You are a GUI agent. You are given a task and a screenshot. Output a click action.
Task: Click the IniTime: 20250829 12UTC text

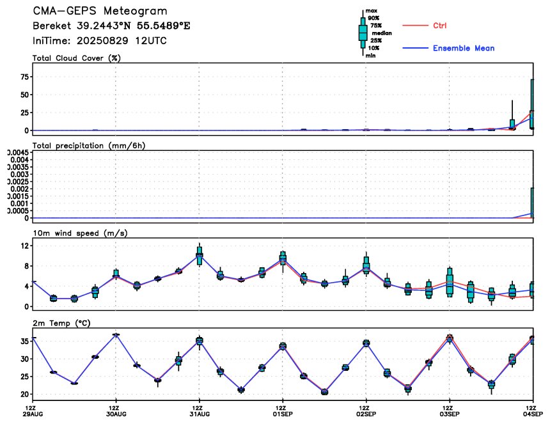pyautogui.click(x=100, y=41)
